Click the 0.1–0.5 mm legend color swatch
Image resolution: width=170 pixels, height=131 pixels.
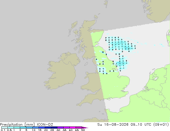5,128
